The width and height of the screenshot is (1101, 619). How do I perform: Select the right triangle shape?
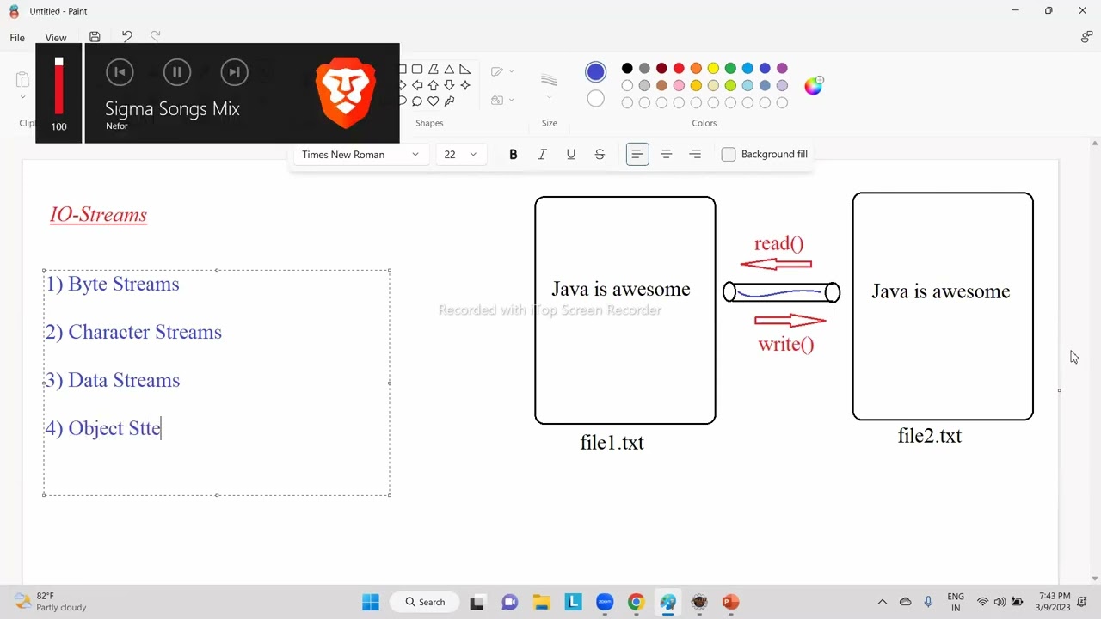coord(465,70)
